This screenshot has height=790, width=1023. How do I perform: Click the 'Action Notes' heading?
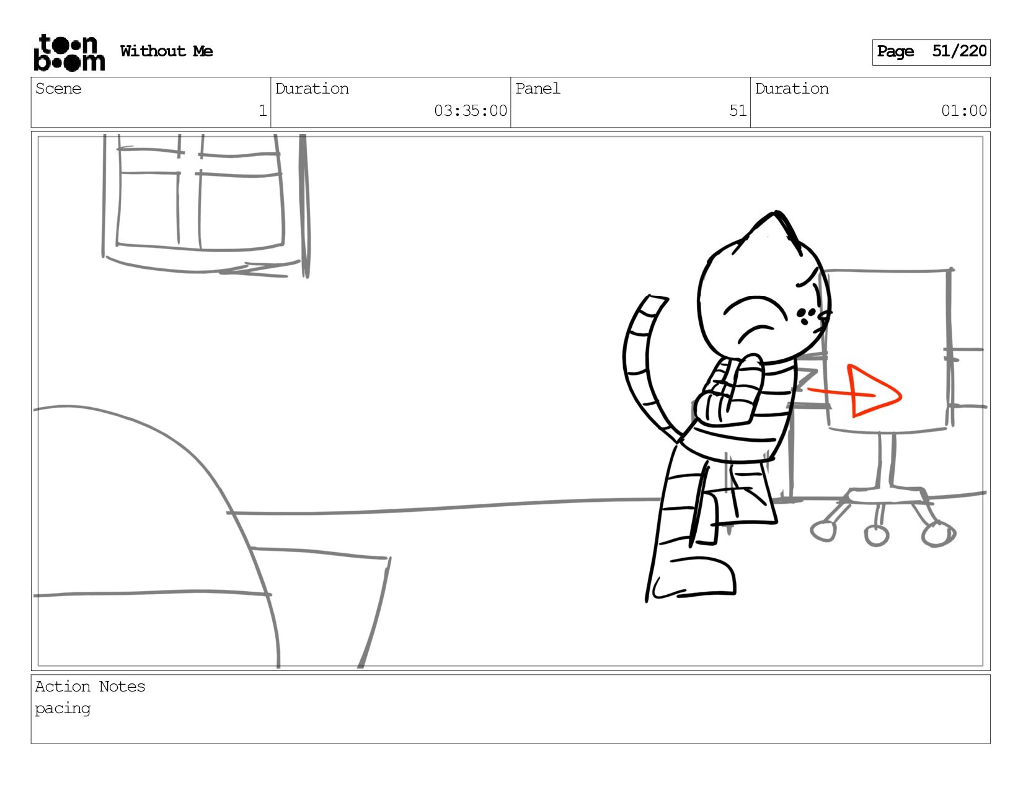pyautogui.click(x=90, y=687)
